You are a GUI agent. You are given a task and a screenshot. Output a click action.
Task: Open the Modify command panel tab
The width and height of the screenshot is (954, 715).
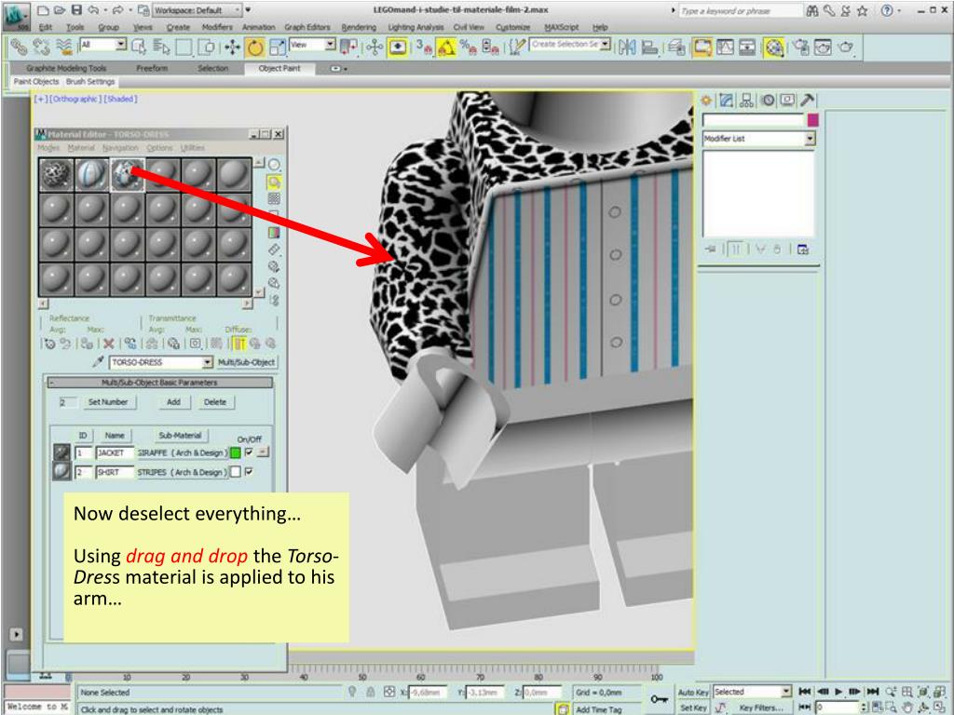click(x=726, y=101)
